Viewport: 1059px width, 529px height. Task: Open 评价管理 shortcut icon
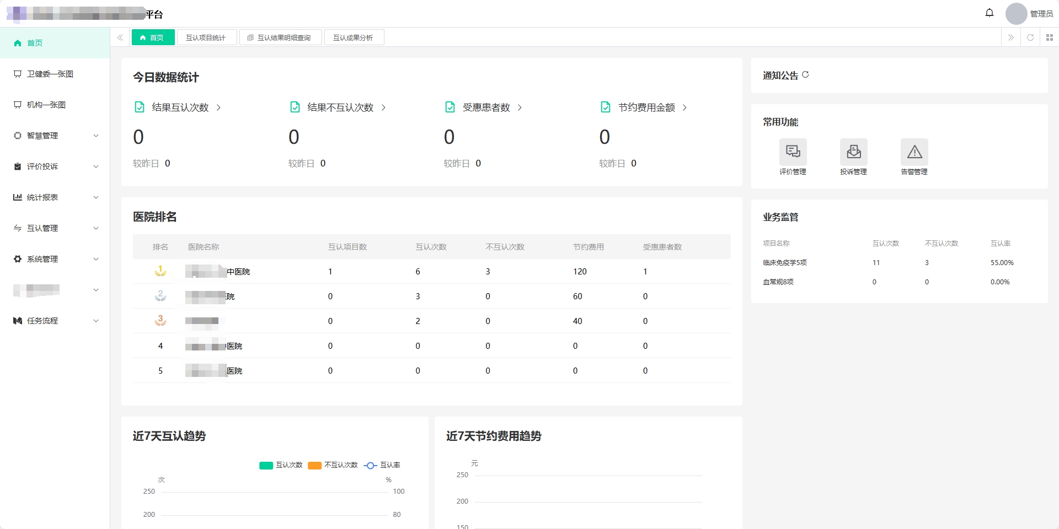coord(793,152)
